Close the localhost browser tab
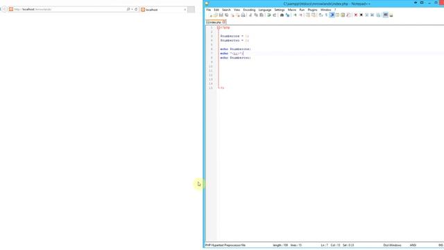444x250 pixels. 185,10
